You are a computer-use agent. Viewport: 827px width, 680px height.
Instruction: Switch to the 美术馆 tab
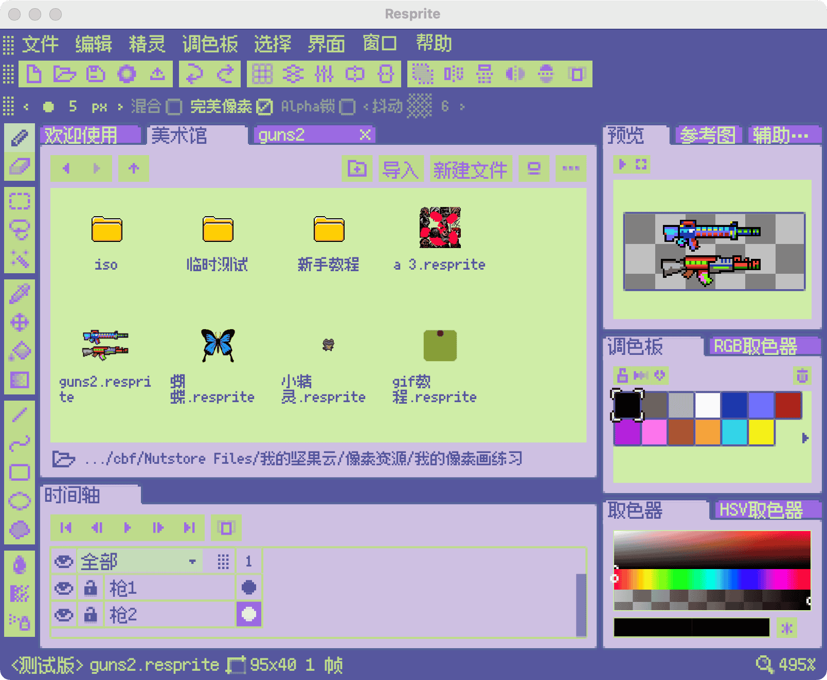[179, 136]
